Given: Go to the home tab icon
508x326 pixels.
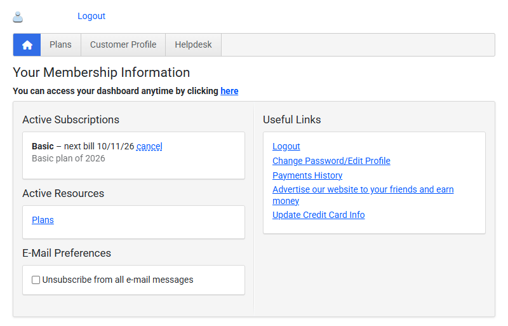Looking at the screenshot, I should (x=27, y=44).
